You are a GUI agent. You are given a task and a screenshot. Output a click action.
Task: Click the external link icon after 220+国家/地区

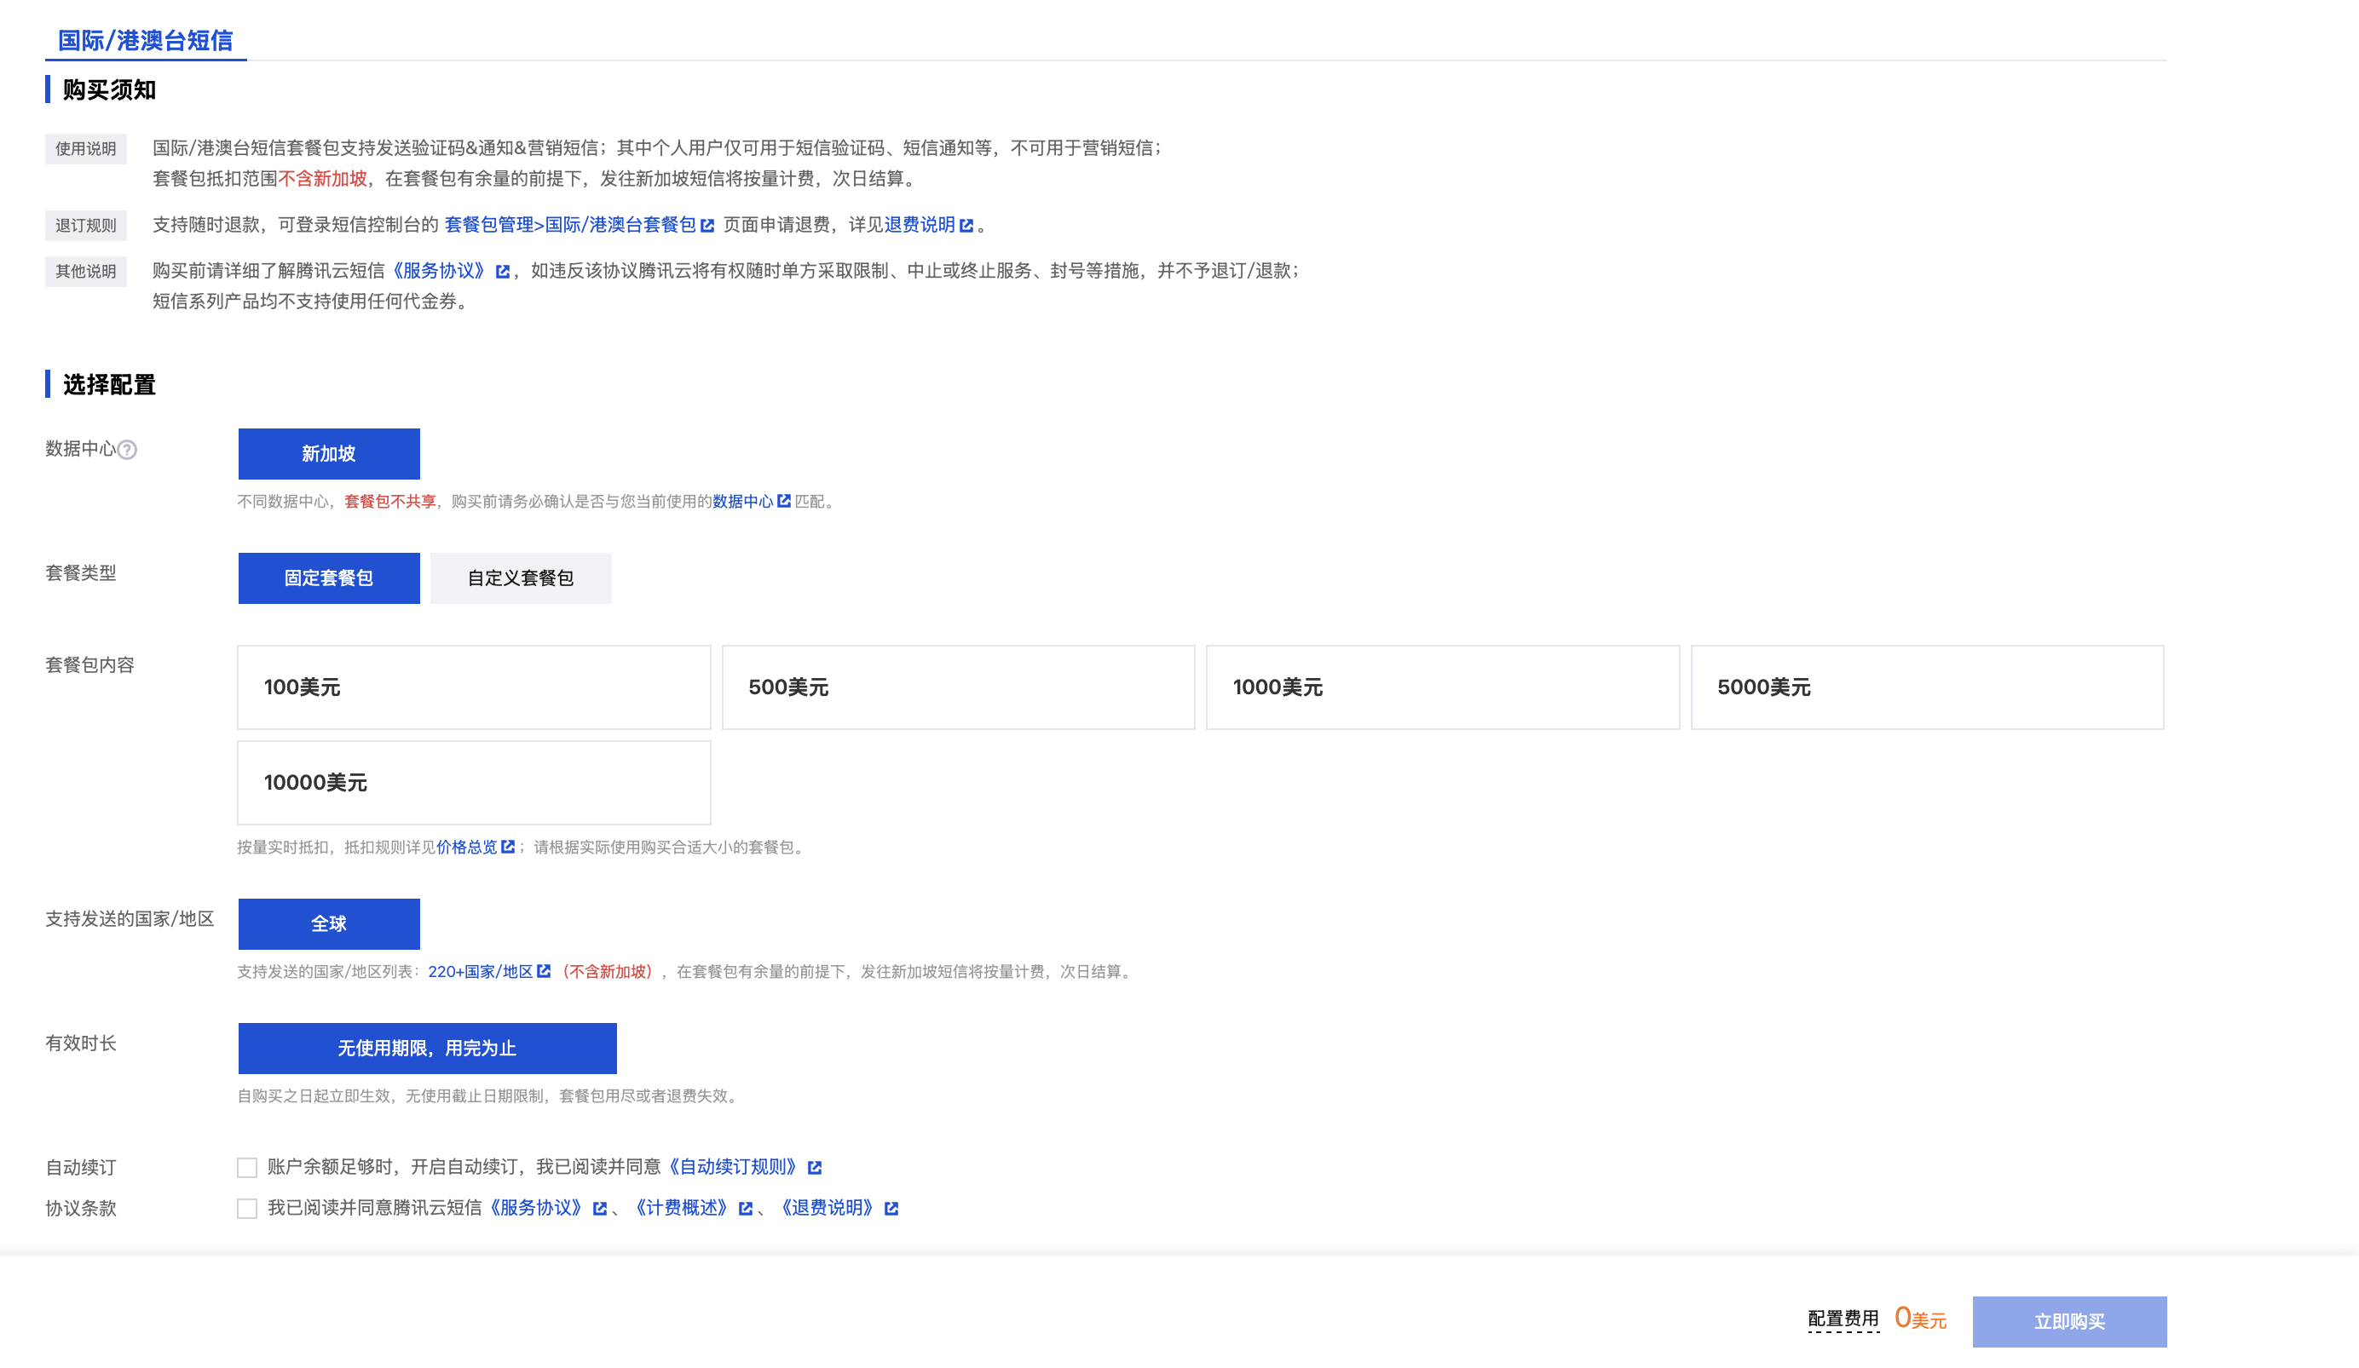coord(545,971)
